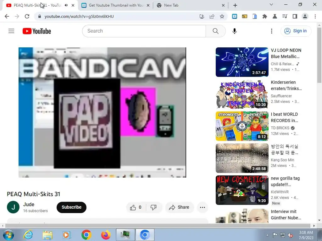Viewport: 322px width, 241px height.
Task: Show hidden tray icons arrow
Action: [x=267, y=235]
